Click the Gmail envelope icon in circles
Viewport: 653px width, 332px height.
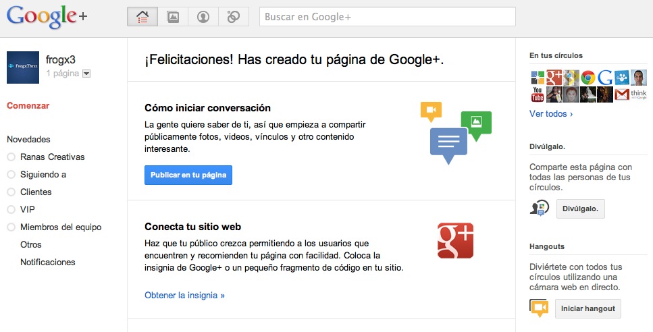pos(622,94)
